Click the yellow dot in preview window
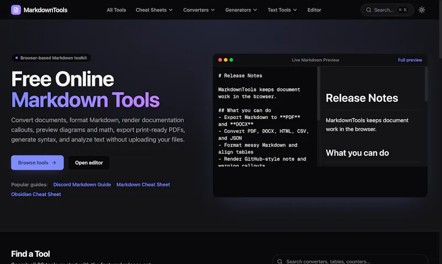Image resolution: width=442 pixels, height=264 pixels. (225, 60)
